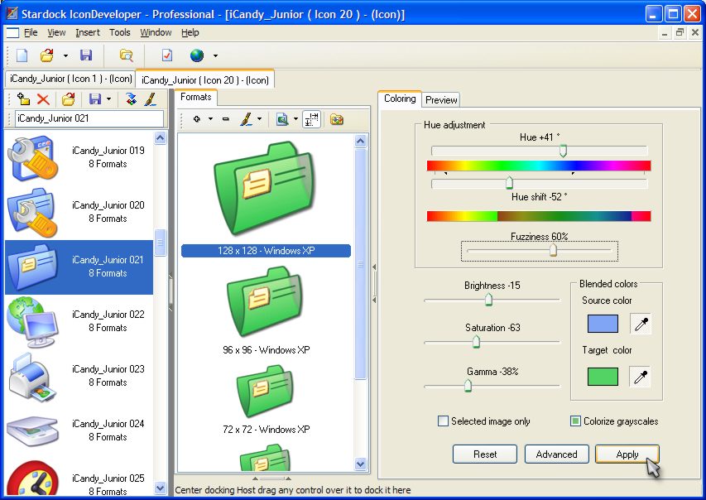
Task: Delete the icon using the red X
Action: point(46,99)
